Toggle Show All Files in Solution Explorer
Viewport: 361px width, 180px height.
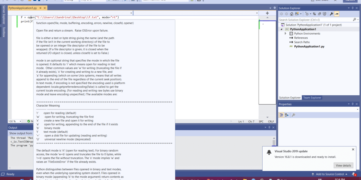[325, 14]
